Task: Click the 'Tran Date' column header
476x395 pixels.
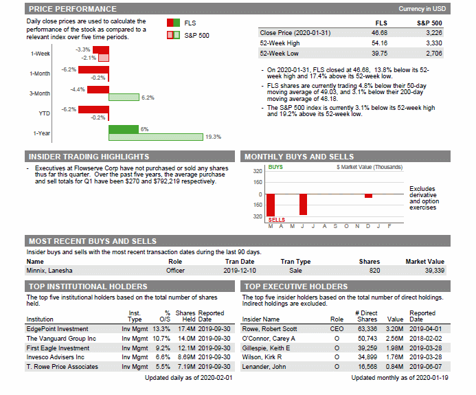Action: pos(240,262)
